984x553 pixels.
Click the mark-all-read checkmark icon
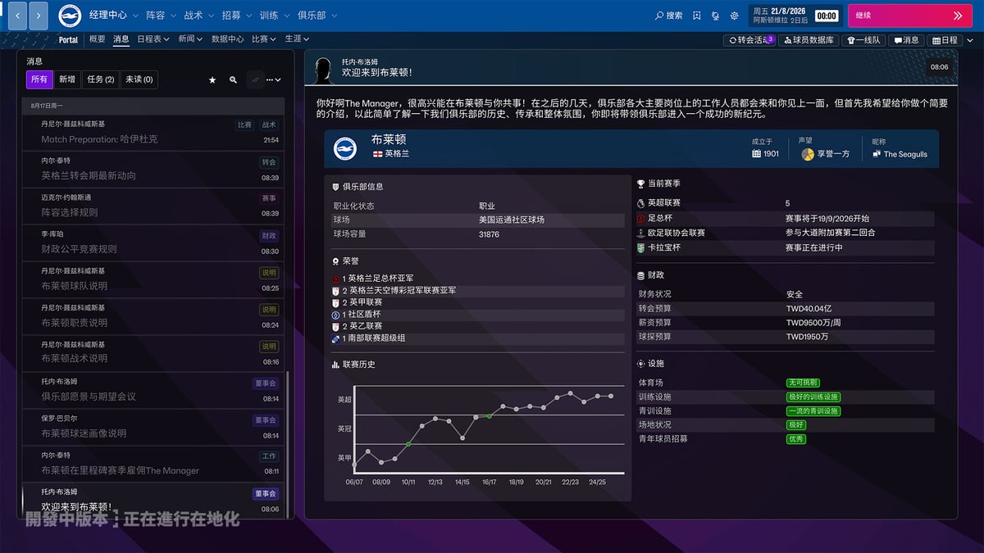point(256,79)
